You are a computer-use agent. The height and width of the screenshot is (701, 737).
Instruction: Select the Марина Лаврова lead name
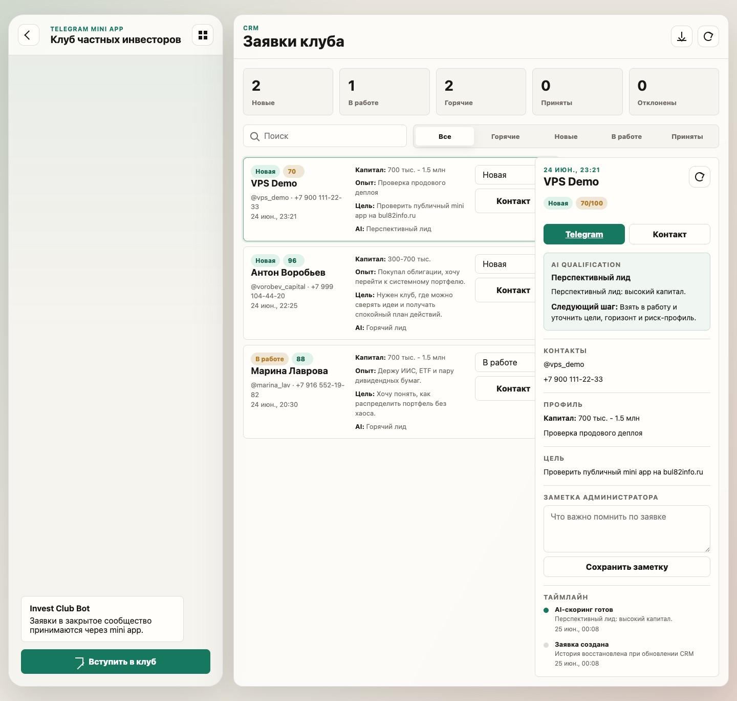289,371
